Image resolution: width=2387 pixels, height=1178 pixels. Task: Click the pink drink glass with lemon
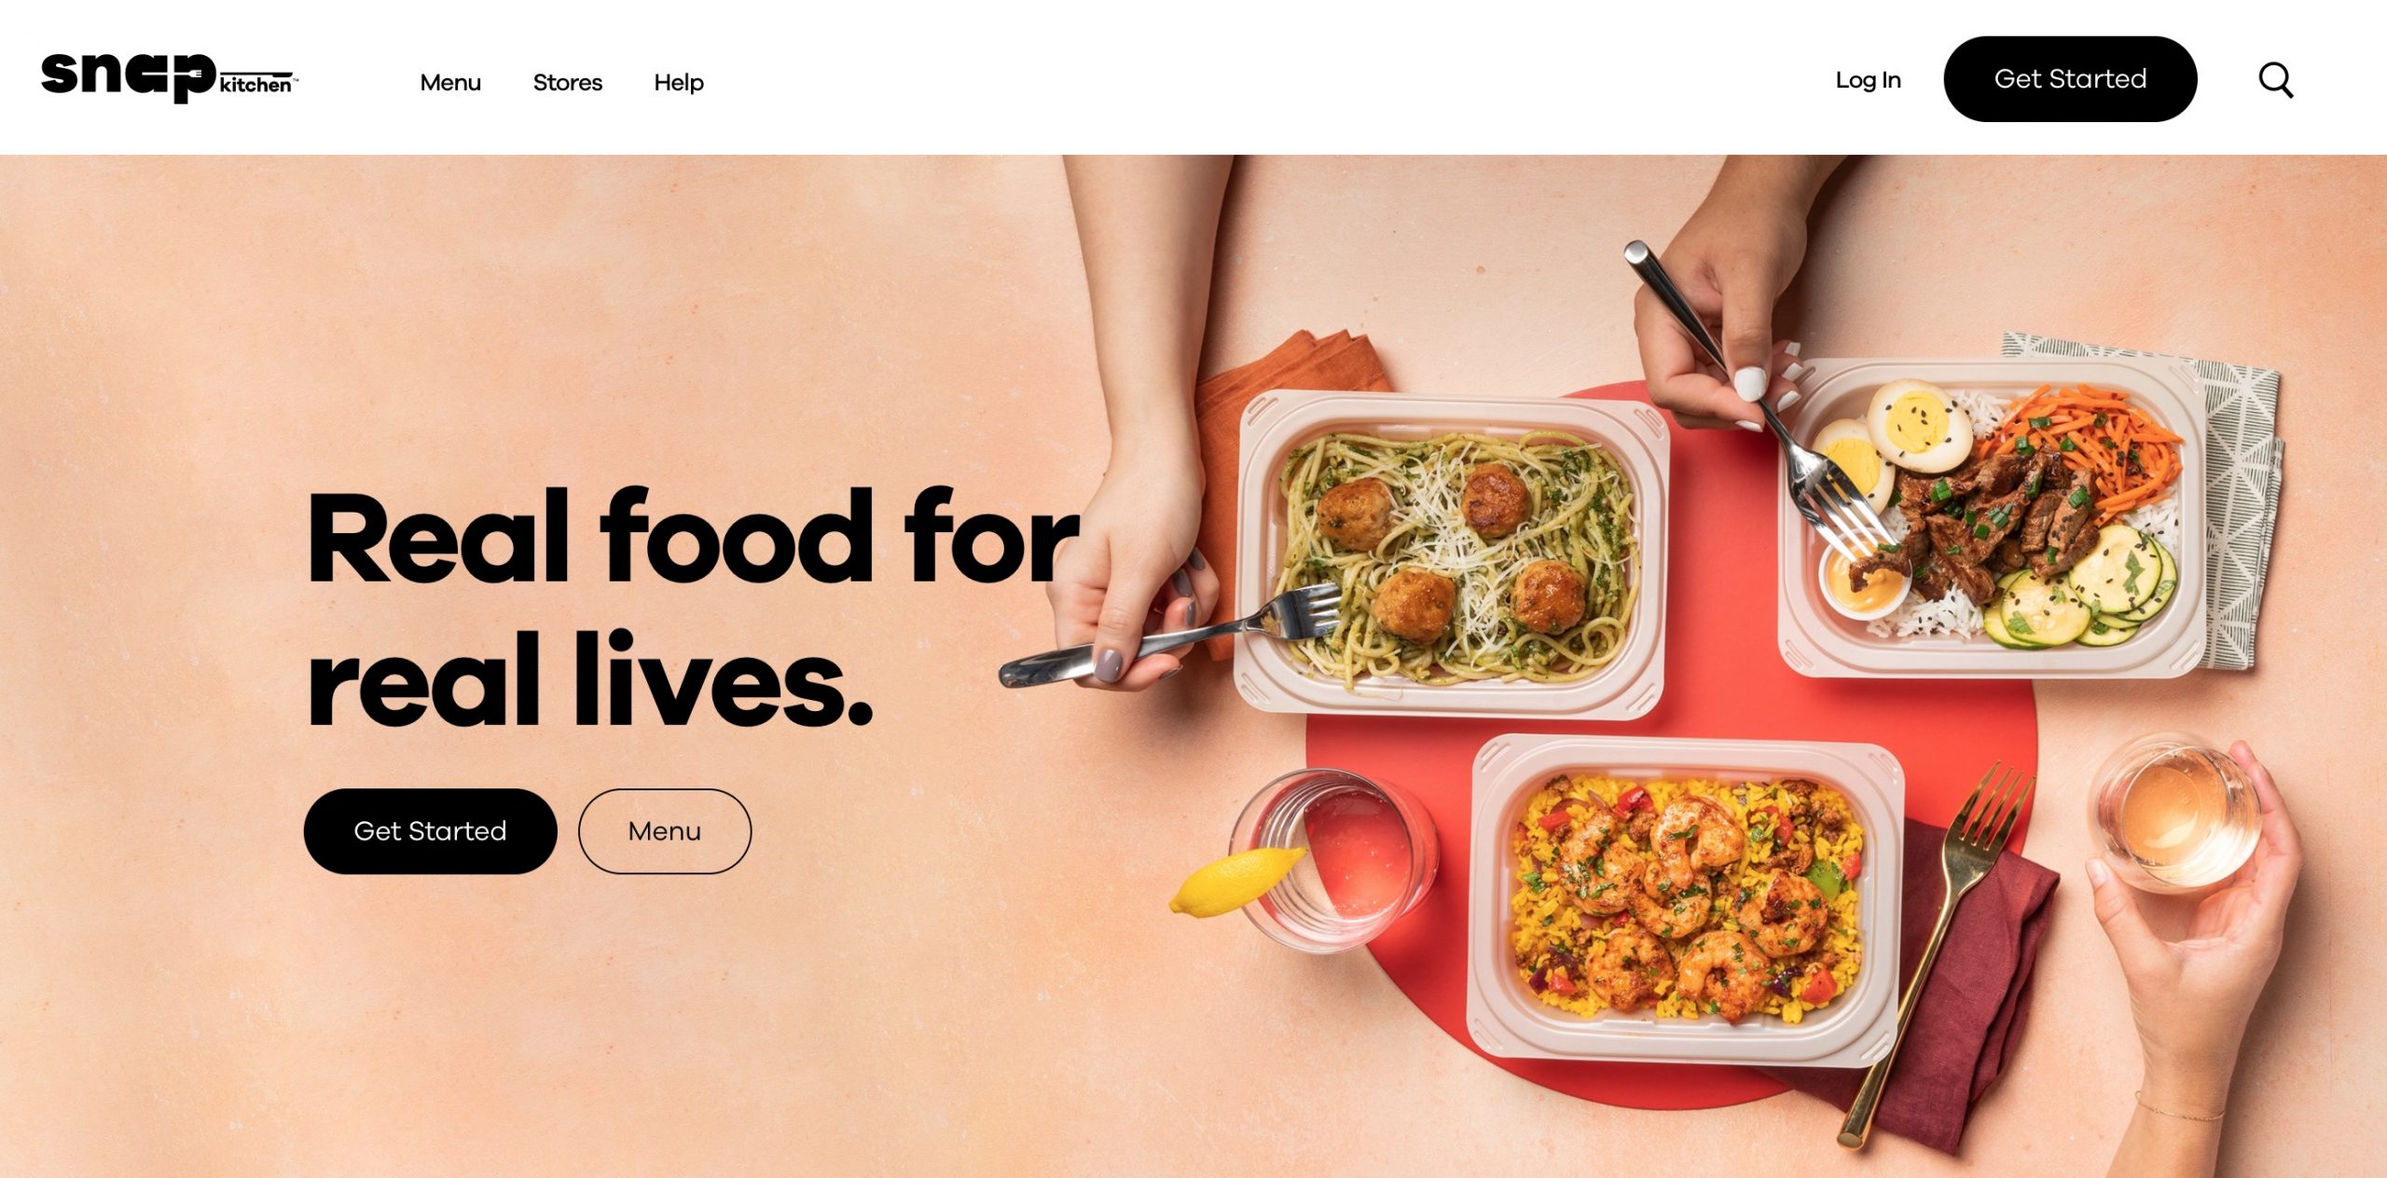tap(1333, 859)
